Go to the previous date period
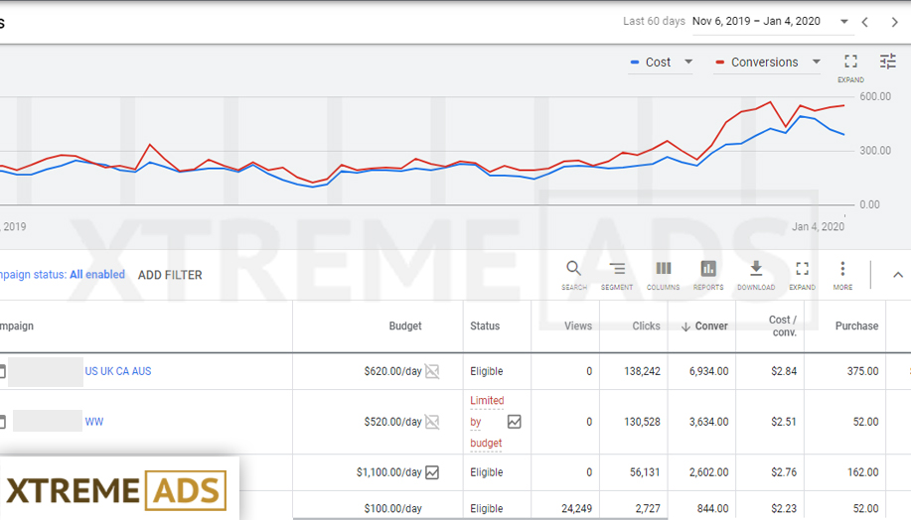 865,22
